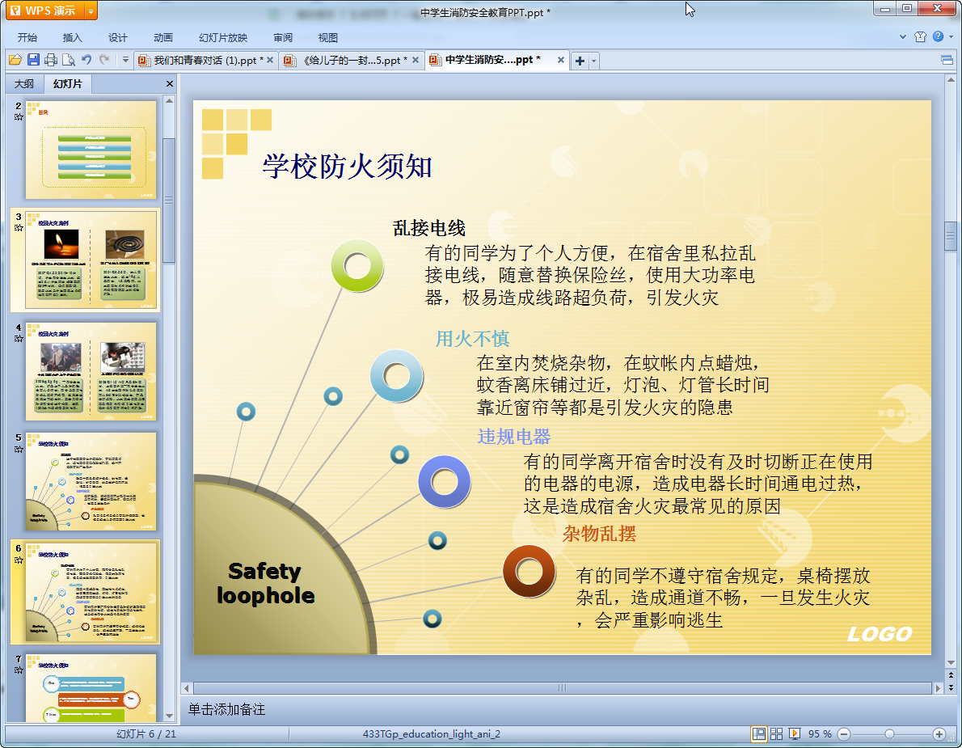962x748 pixels.
Task: Open dropdown next to new tab plus
Action: (x=593, y=61)
